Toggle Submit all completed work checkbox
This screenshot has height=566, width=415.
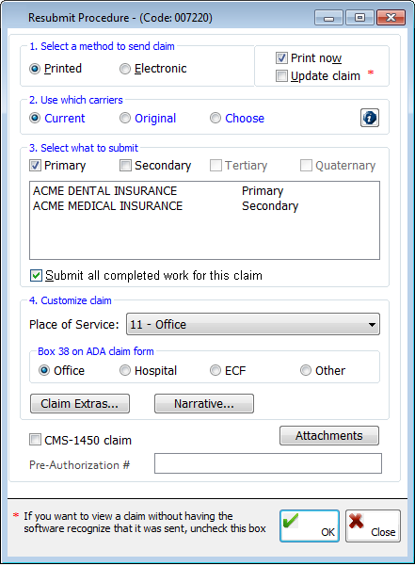click(36, 275)
